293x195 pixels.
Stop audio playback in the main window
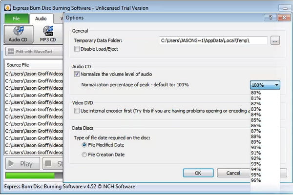53,164
